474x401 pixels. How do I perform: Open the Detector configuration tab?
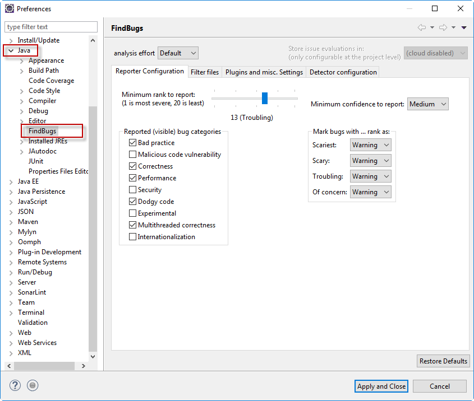[343, 72]
